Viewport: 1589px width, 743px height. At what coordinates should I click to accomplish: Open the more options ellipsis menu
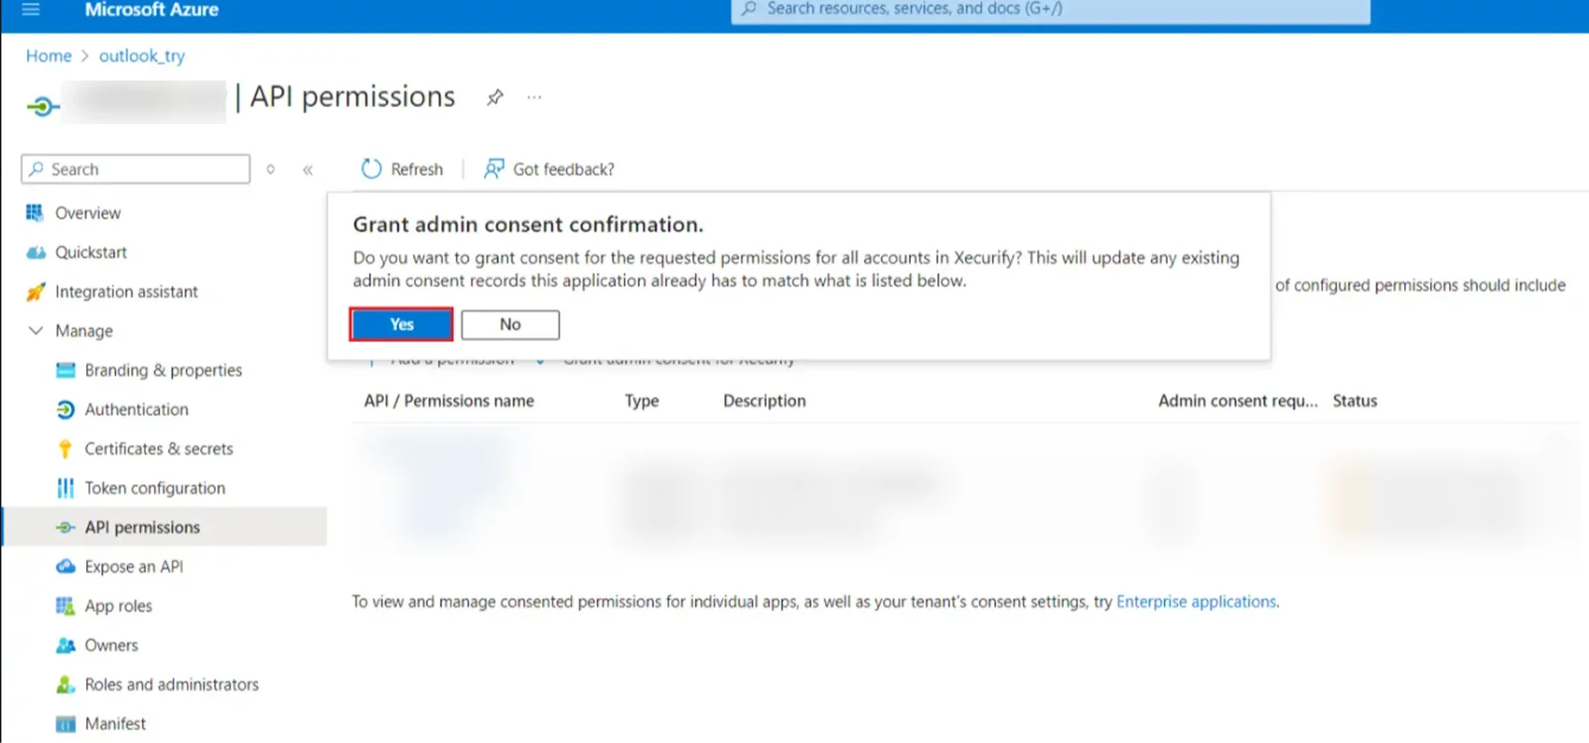click(534, 97)
